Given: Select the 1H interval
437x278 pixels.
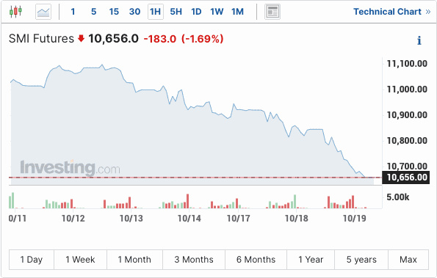Looking at the screenshot, I should pos(155,12).
